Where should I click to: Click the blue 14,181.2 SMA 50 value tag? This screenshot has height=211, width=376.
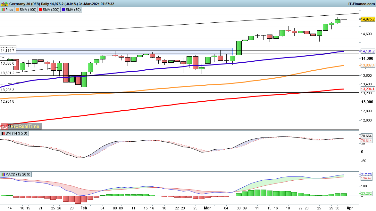[x=368, y=51]
